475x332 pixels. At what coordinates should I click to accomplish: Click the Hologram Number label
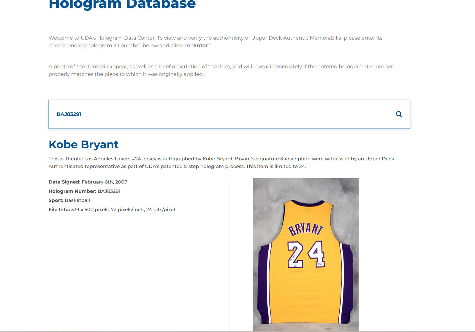(x=72, y=191)
